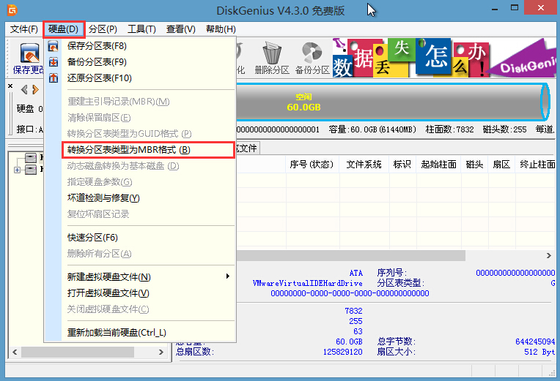Choose 打开虚拟硬盘文件(V) menu entry
560x381 pixels.
click(140, 293)
